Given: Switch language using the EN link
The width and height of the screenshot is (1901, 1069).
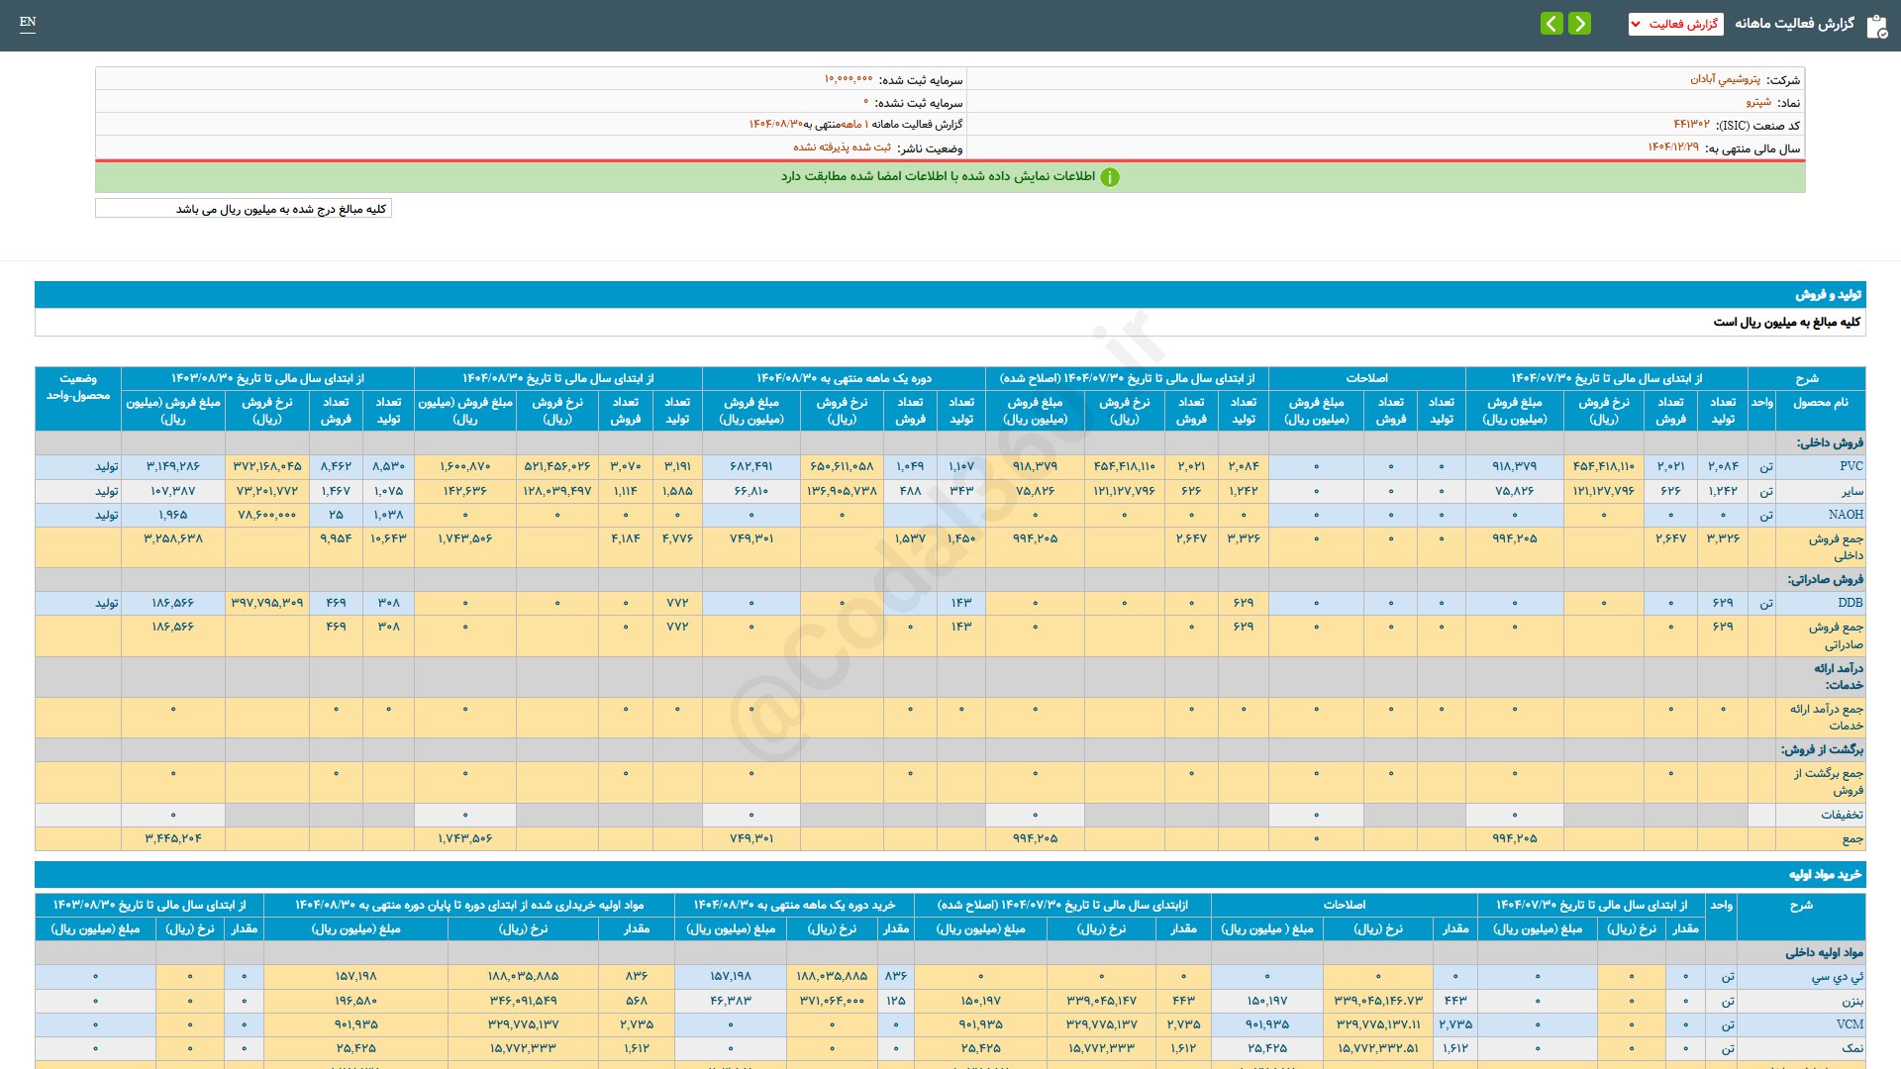Looking at the screenshot, I should 28,22.
